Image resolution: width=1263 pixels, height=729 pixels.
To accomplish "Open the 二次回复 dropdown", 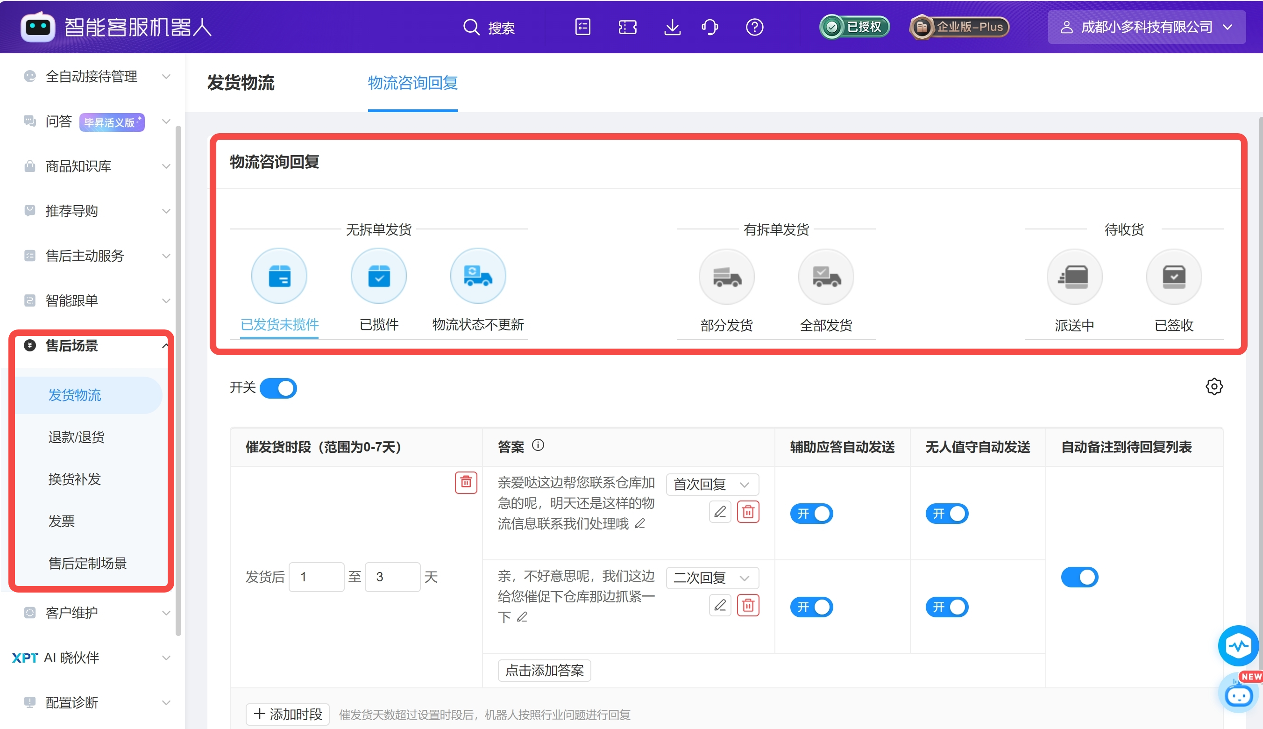I will click(x=713, y=578).
